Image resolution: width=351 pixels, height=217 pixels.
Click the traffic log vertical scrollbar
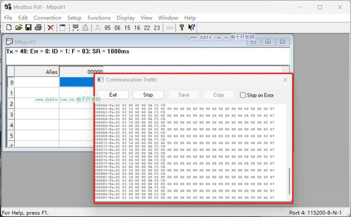click(289, 181)
